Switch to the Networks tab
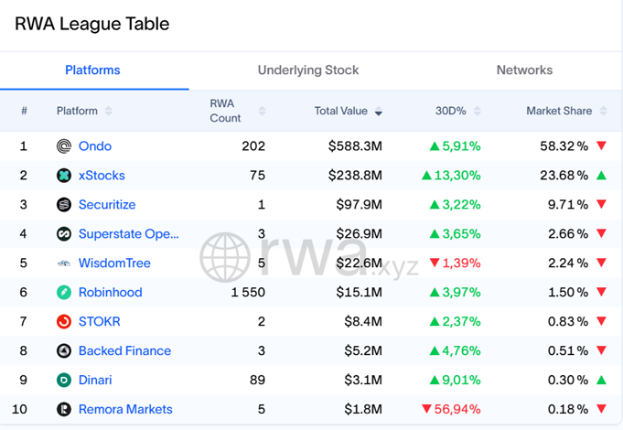The image size is (623, 430). (x=524, y=70)
